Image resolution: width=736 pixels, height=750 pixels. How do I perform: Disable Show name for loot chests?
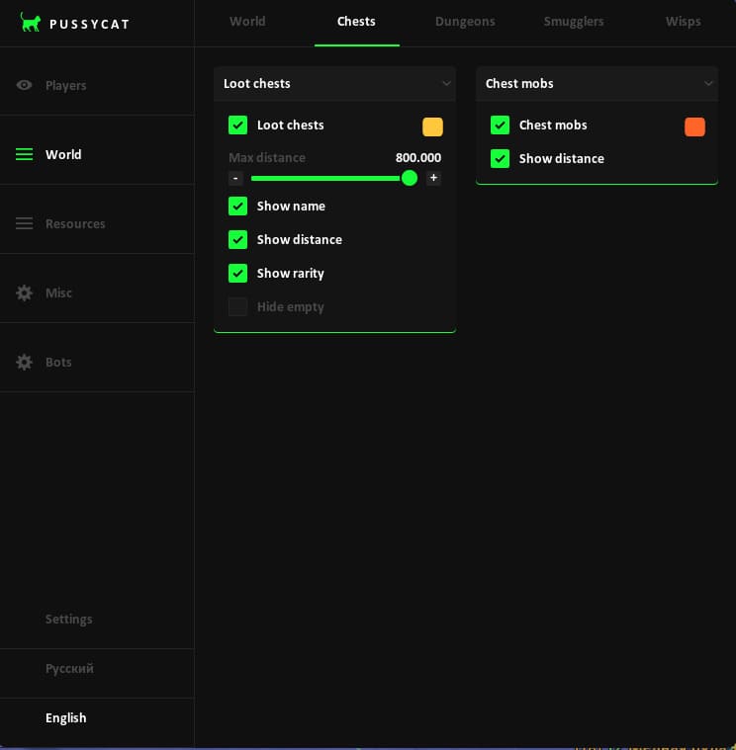(238, 207)
